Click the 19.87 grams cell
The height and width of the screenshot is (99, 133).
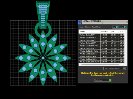click(105, 38)
